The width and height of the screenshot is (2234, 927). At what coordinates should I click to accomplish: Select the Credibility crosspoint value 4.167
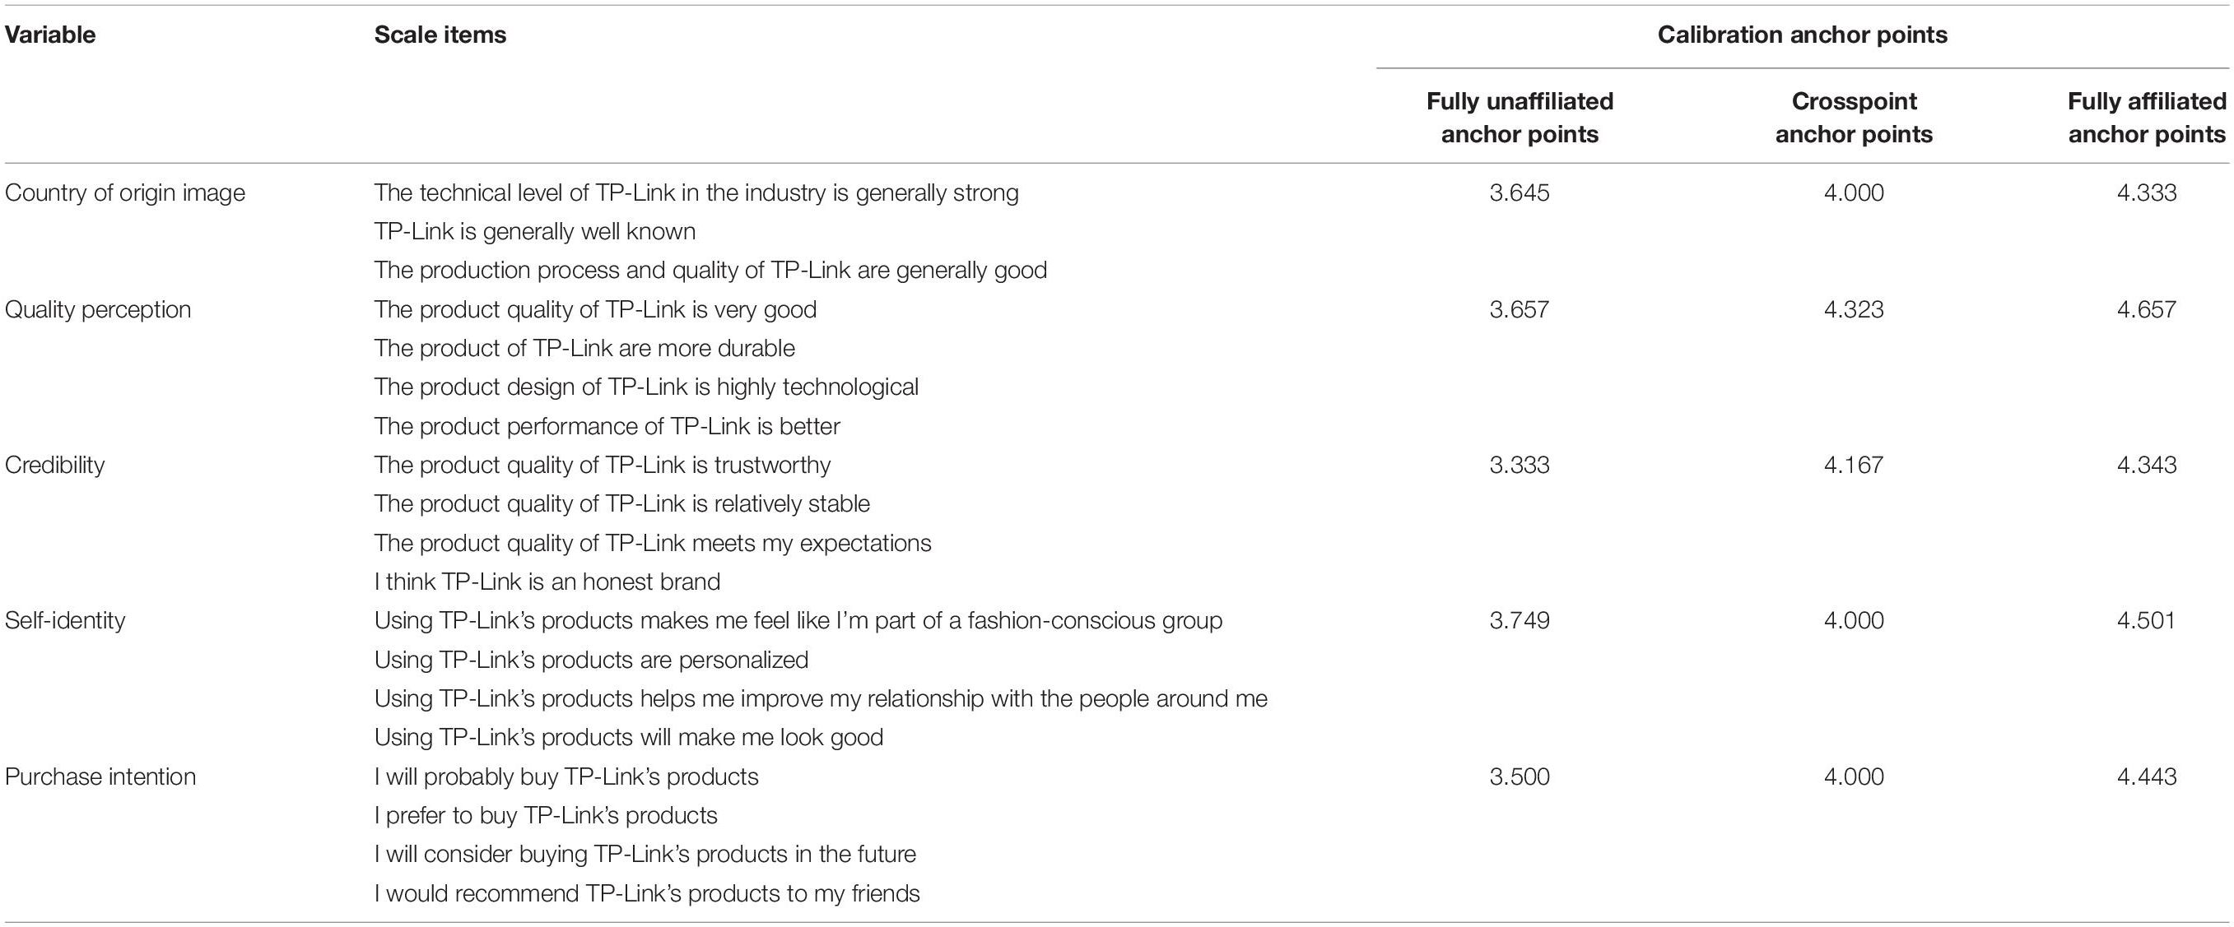click(x=1855, y=466)
